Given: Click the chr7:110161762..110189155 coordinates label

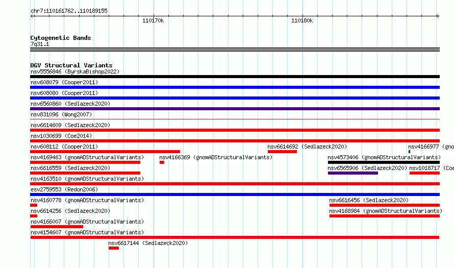Looking at the screenshot, I should click(x=69, y=11).
